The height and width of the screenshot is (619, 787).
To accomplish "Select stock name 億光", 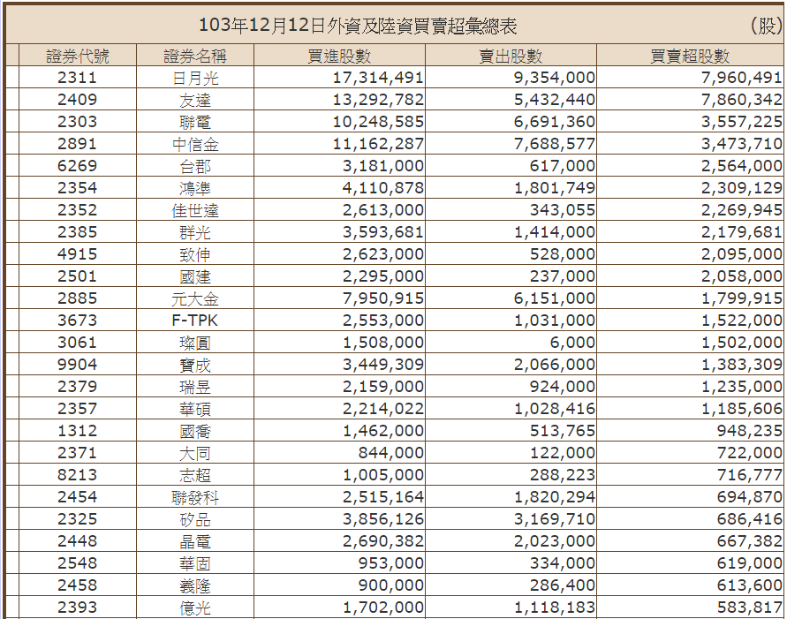I will coord(195,608).
